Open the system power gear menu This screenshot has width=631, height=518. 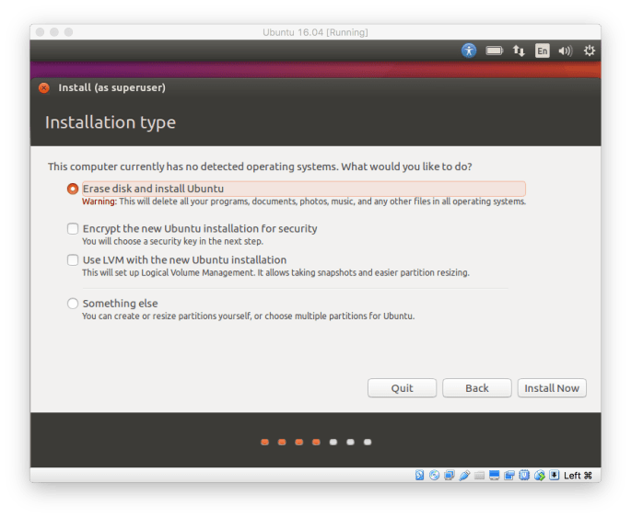pyautogui.click(x=590, y=51)
